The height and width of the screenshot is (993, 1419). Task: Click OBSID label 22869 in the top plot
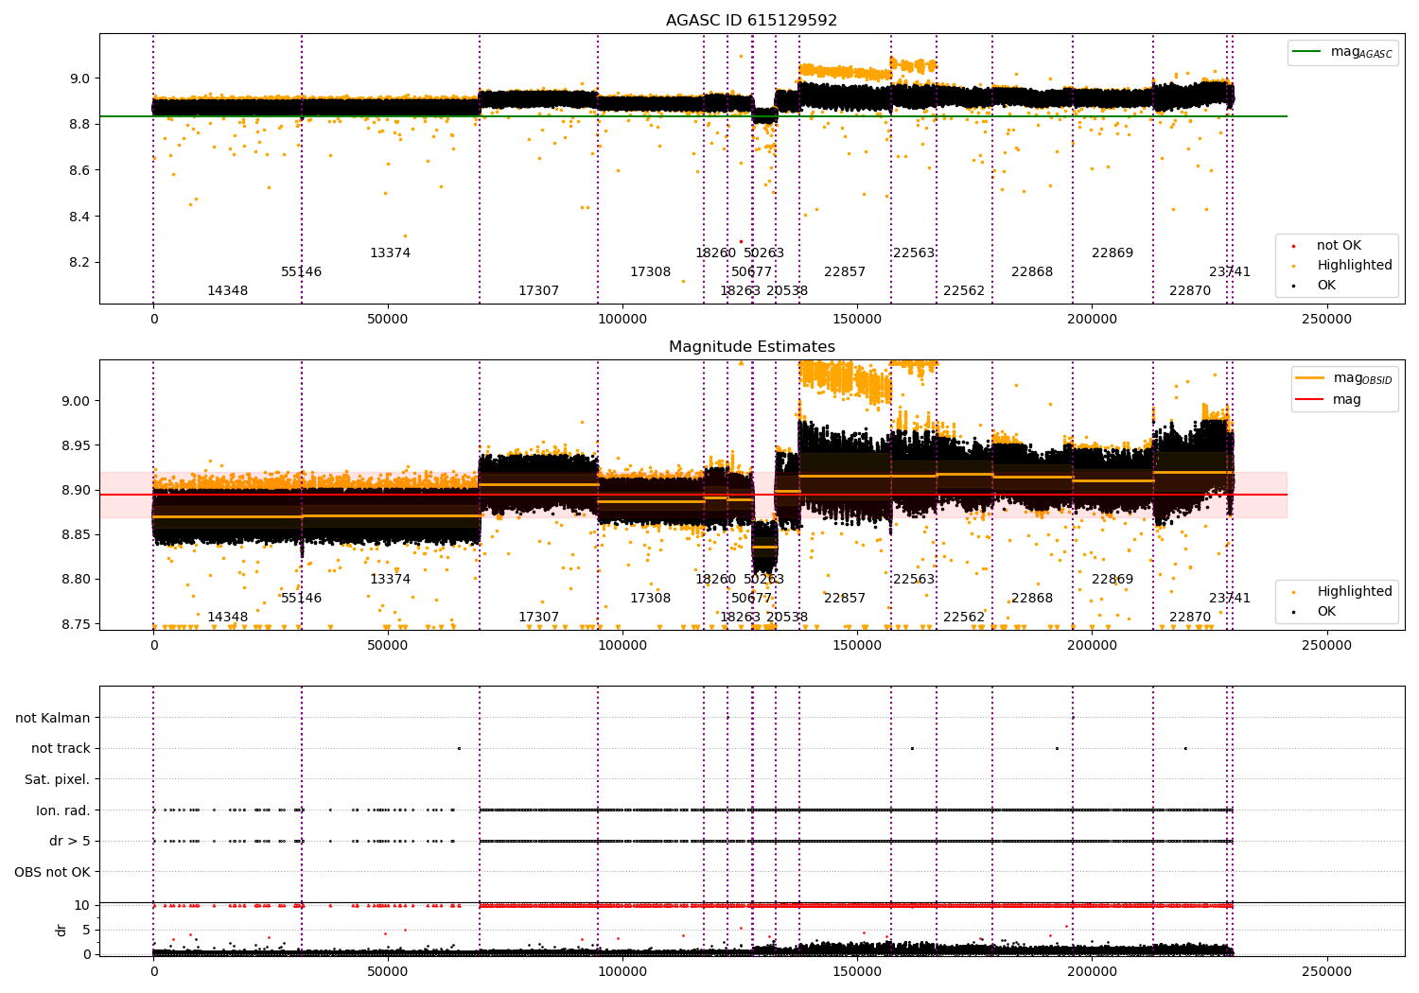1112,253
